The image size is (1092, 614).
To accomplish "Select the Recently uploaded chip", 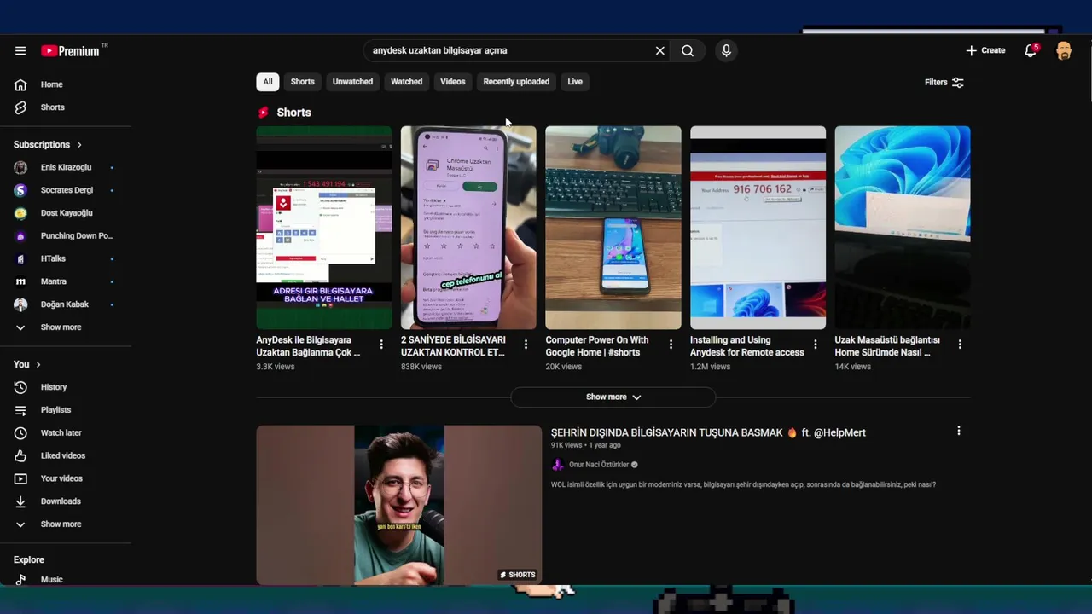I will point(516,82).
